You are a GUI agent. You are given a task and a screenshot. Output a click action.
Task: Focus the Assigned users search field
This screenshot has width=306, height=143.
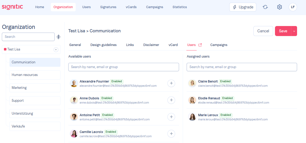(242, 67)
